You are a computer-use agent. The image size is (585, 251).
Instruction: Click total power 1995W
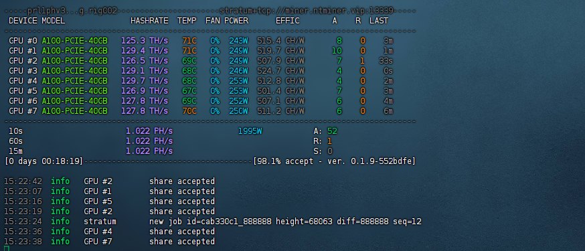(250, 131)
